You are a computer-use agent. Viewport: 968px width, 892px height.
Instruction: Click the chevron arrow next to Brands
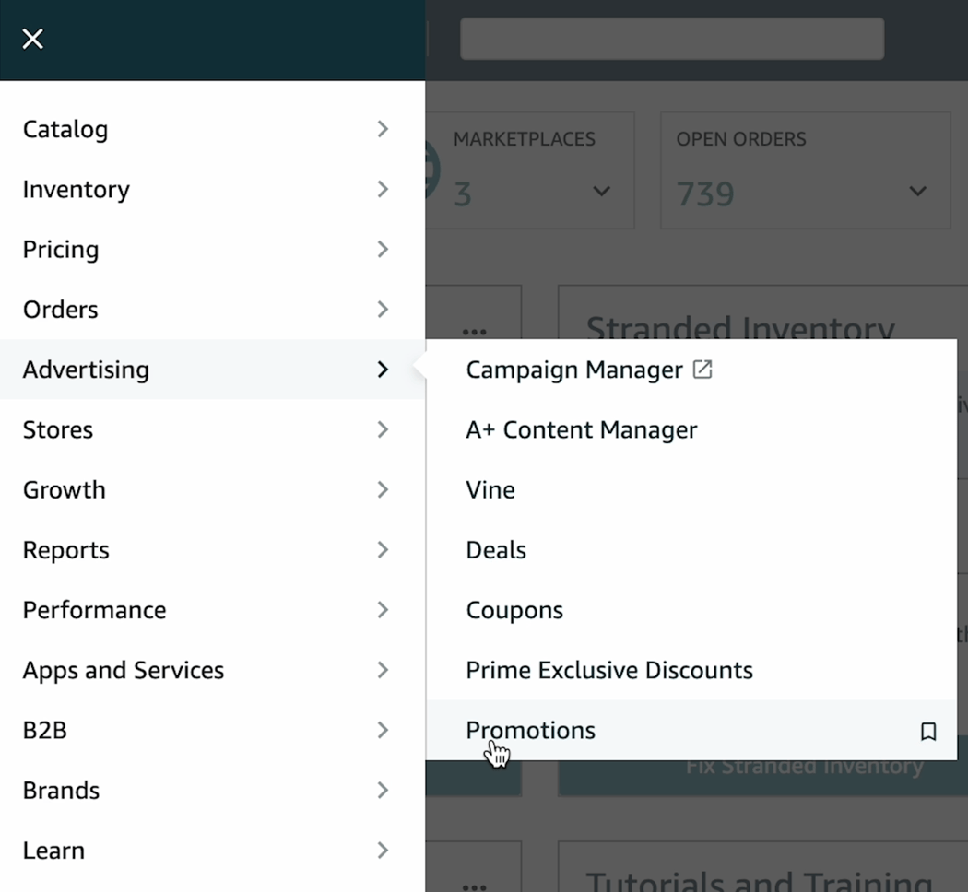[383, 790]
